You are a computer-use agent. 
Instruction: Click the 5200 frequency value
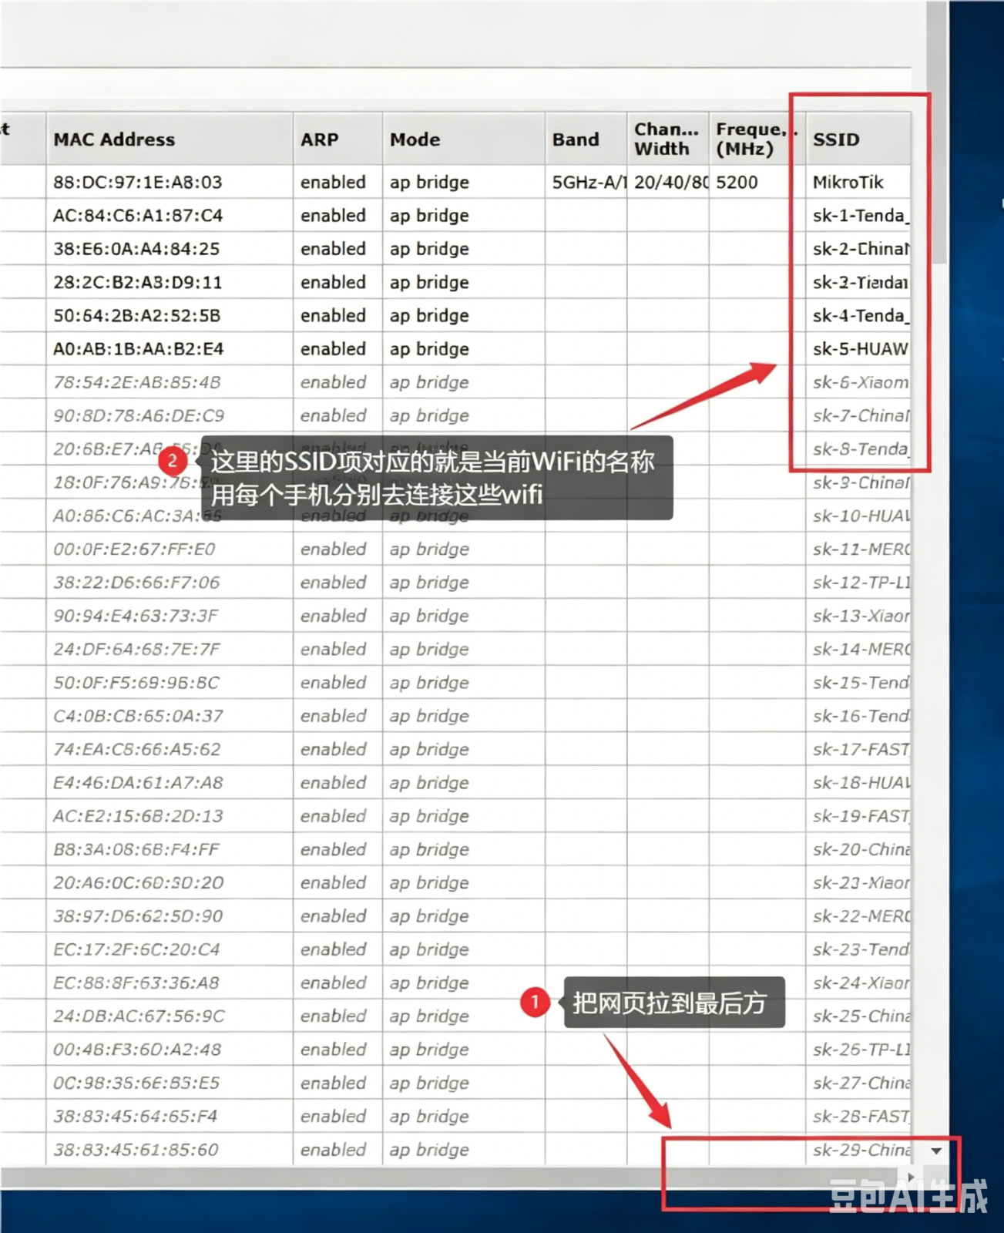pos(737,182)
